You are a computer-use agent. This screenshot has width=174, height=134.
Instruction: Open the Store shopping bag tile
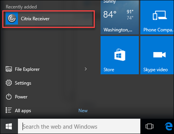[x=119, y=55]
